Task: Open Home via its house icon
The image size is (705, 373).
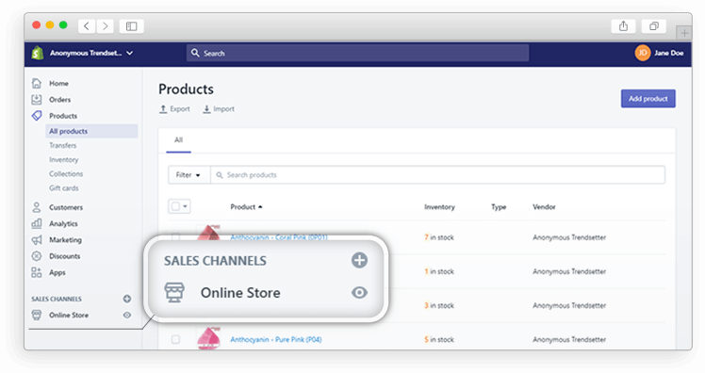Action: [37, 83]
